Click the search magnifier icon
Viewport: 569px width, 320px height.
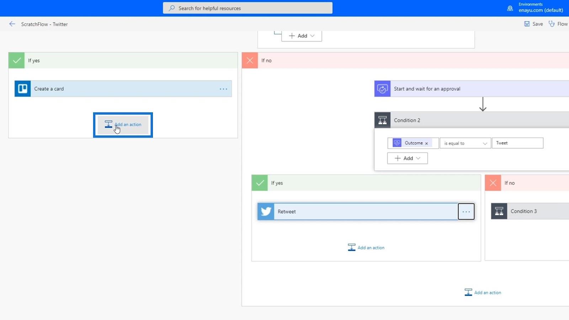pyautogui.click(x=172, y=8)
